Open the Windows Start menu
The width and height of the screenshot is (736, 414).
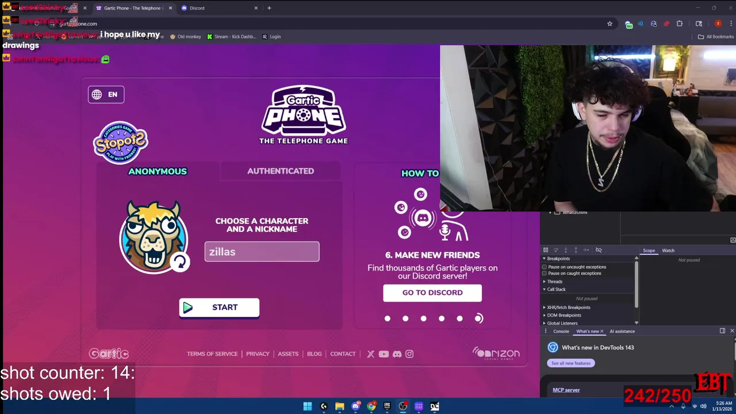[x=308, y=407]
